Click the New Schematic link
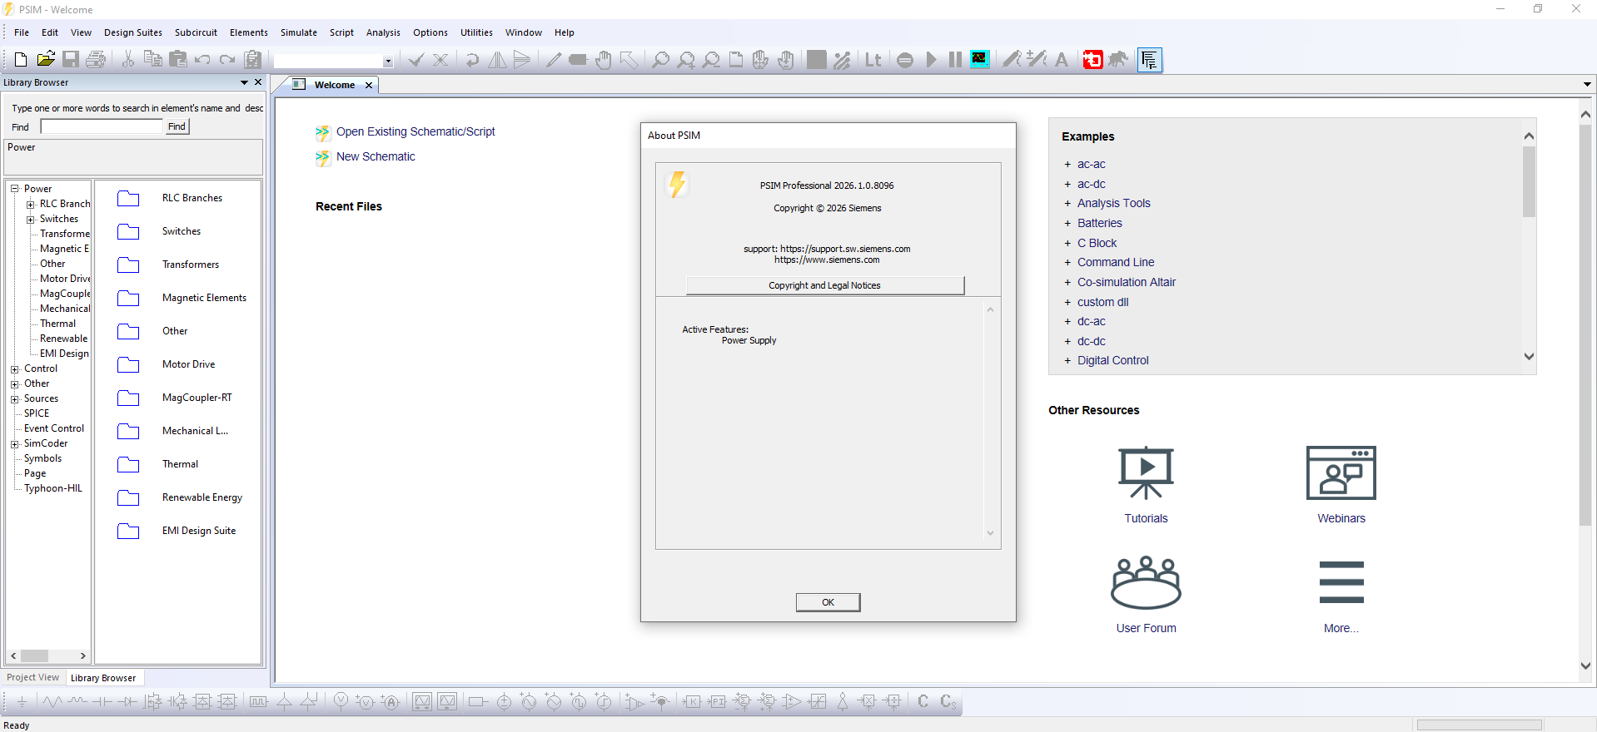Image resolution: width=1597 pixels, height=732 pixels. point(376,156)
